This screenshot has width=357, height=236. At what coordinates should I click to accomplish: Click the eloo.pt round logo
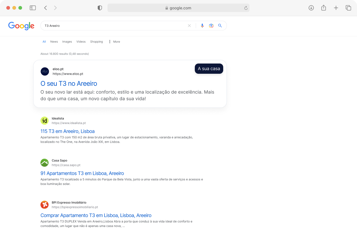click(45, 71)
